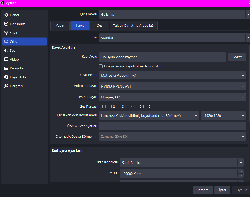Enable Ses Parçası track 4
This screenshot has width=250, height=197.
(127, 106)
